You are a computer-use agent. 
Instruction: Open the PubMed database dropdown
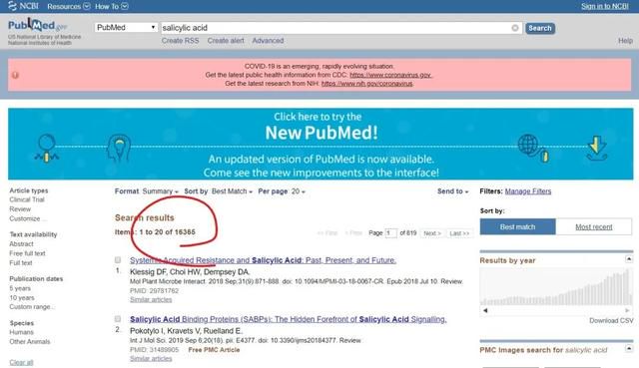(x=126, y=27)
